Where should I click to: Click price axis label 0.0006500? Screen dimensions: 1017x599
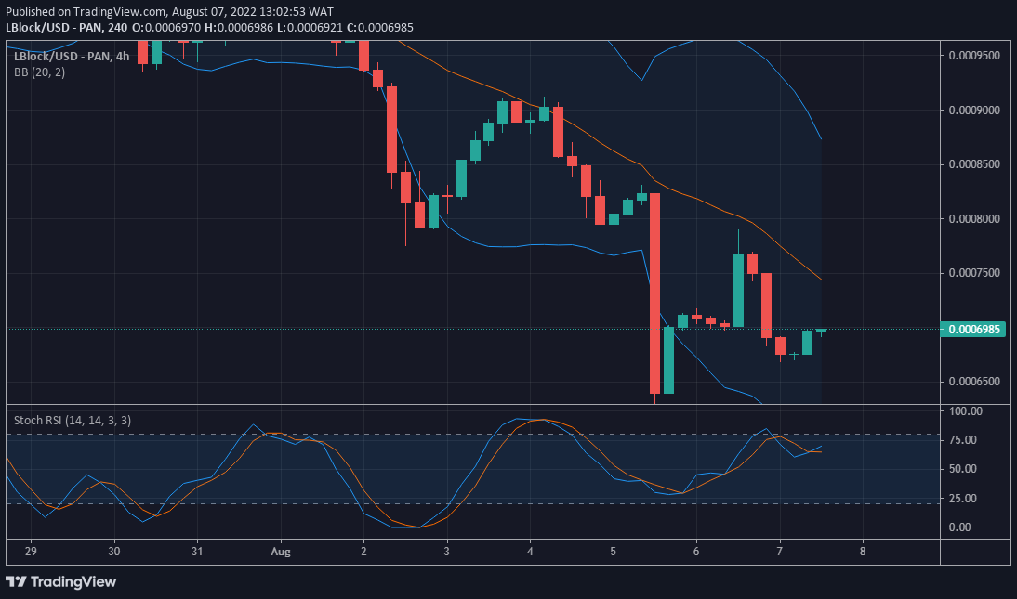tap(974, 382)
